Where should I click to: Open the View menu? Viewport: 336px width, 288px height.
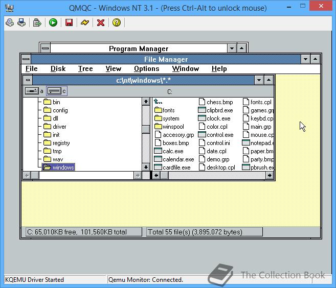pos(114,69)
